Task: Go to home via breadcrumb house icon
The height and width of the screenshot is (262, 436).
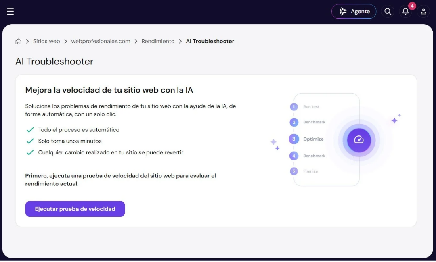Action: [18, 42]
